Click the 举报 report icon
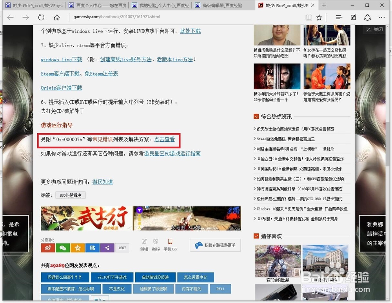 [156, 245]
